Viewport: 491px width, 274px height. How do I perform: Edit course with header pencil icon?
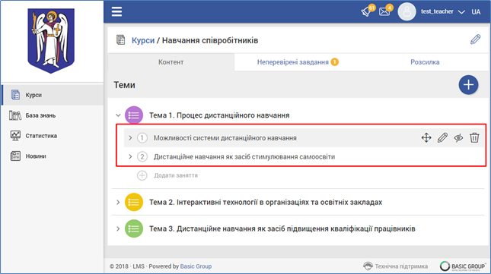pyautogui.click(x=475, y=39)
